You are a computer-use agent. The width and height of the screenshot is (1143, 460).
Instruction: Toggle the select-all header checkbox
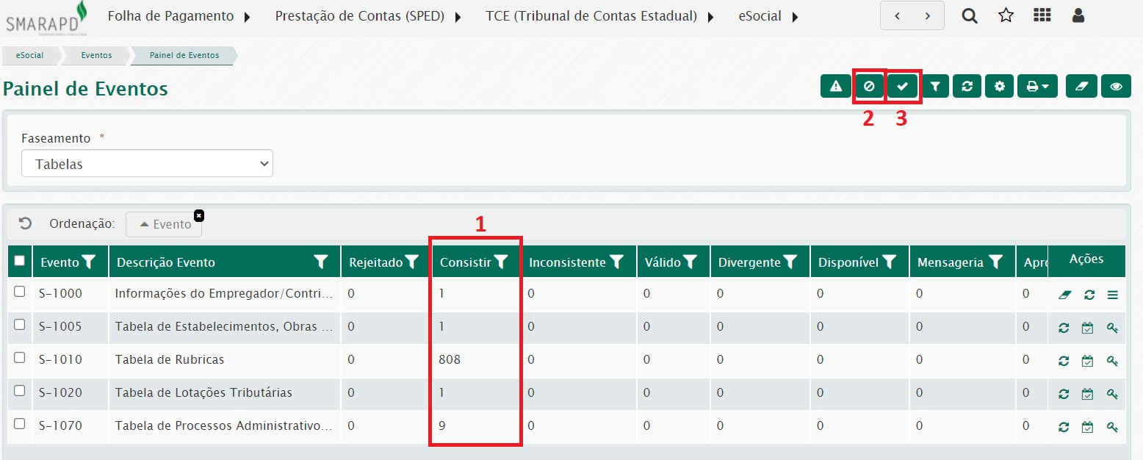tap(20, 260)
